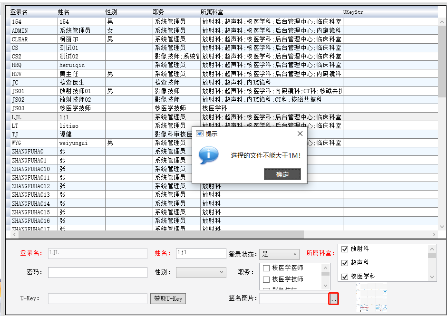Click the 密码 input field
This screenshot has width=447, height=316.
click(x=97, y=272)
